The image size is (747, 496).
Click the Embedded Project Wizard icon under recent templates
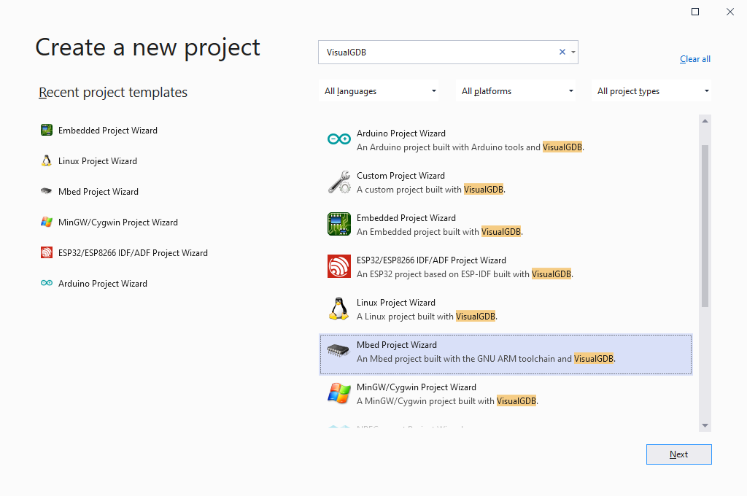point(47,130)
